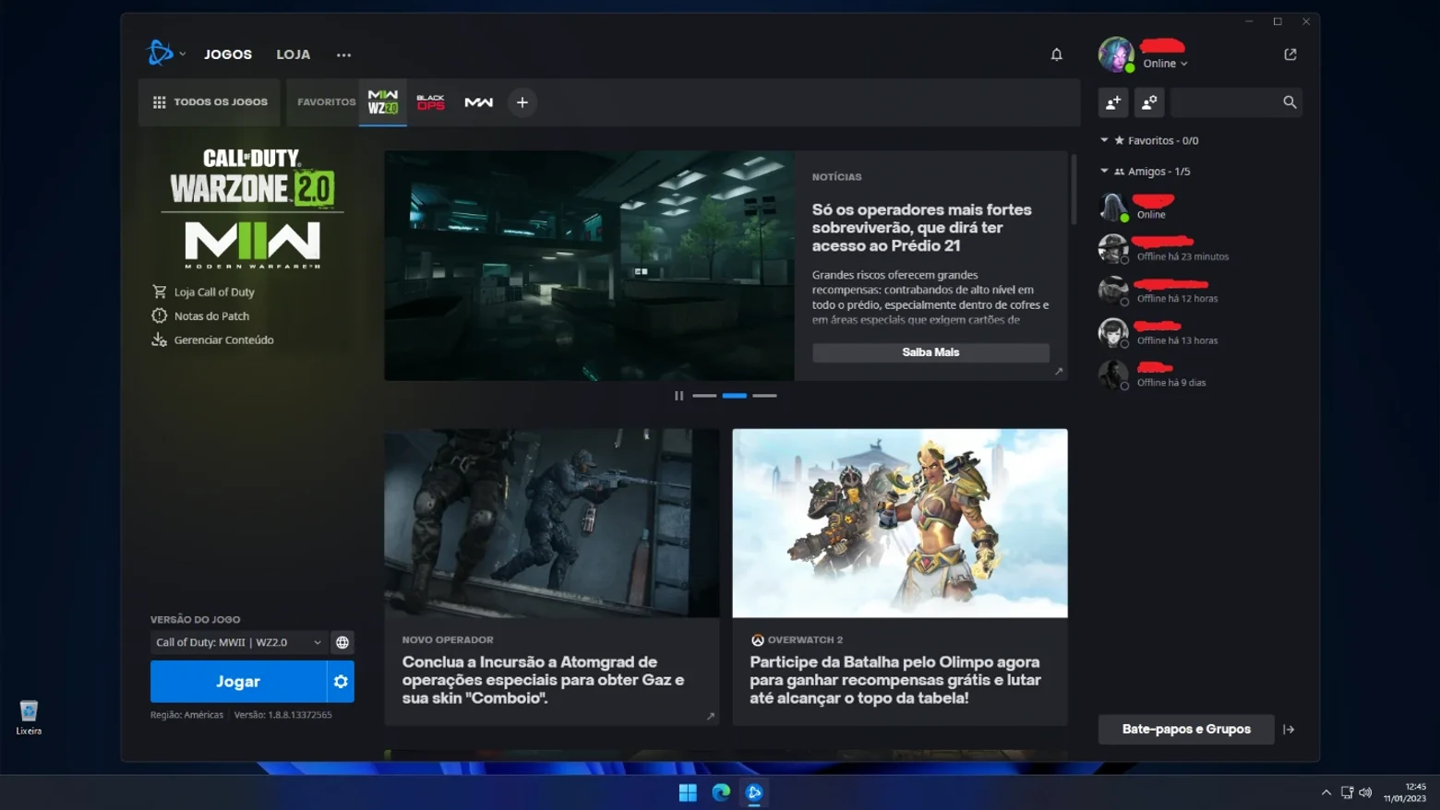Open friend requests and suggestions icon
The width and height of the screenshot is (1440, 810).
point(1149,102)
